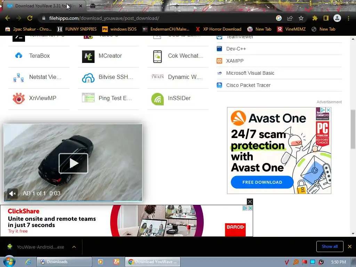Open the XP Horror Download bookmark
The width and height of the screenshot is (356, 267).
coord(218,29)
